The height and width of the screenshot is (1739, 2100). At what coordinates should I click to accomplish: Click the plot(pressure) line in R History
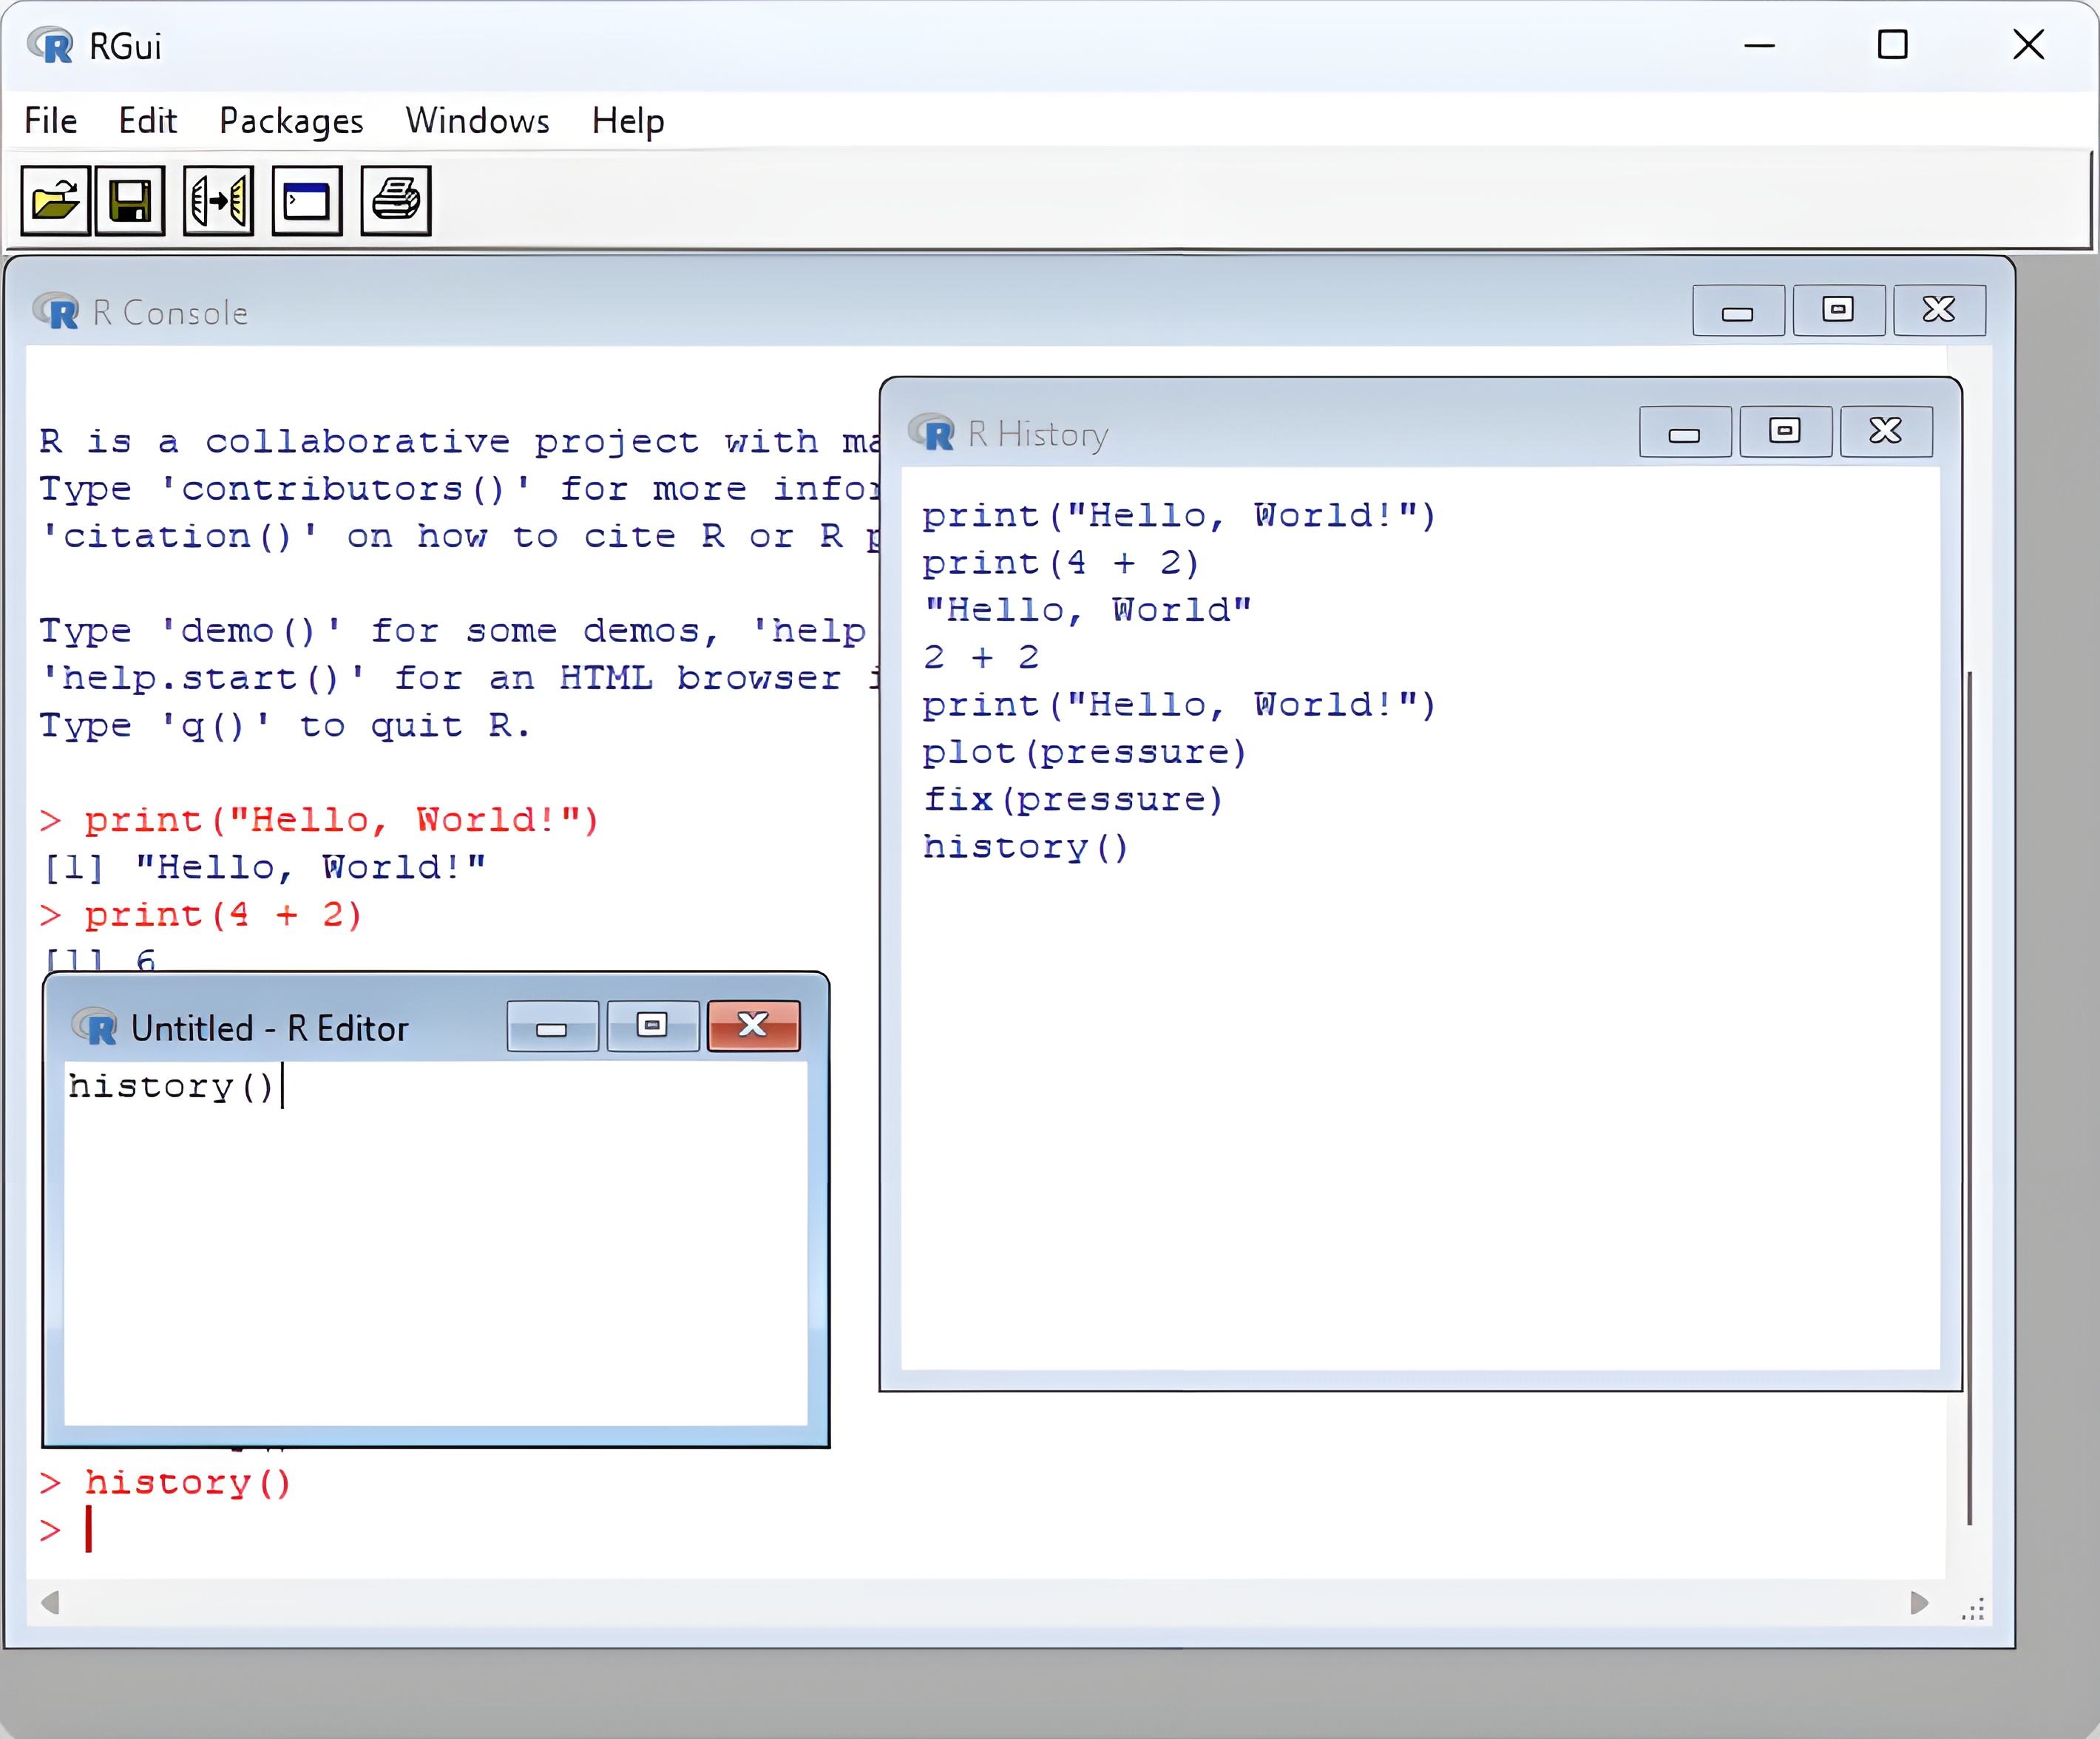pos(1084,752)
